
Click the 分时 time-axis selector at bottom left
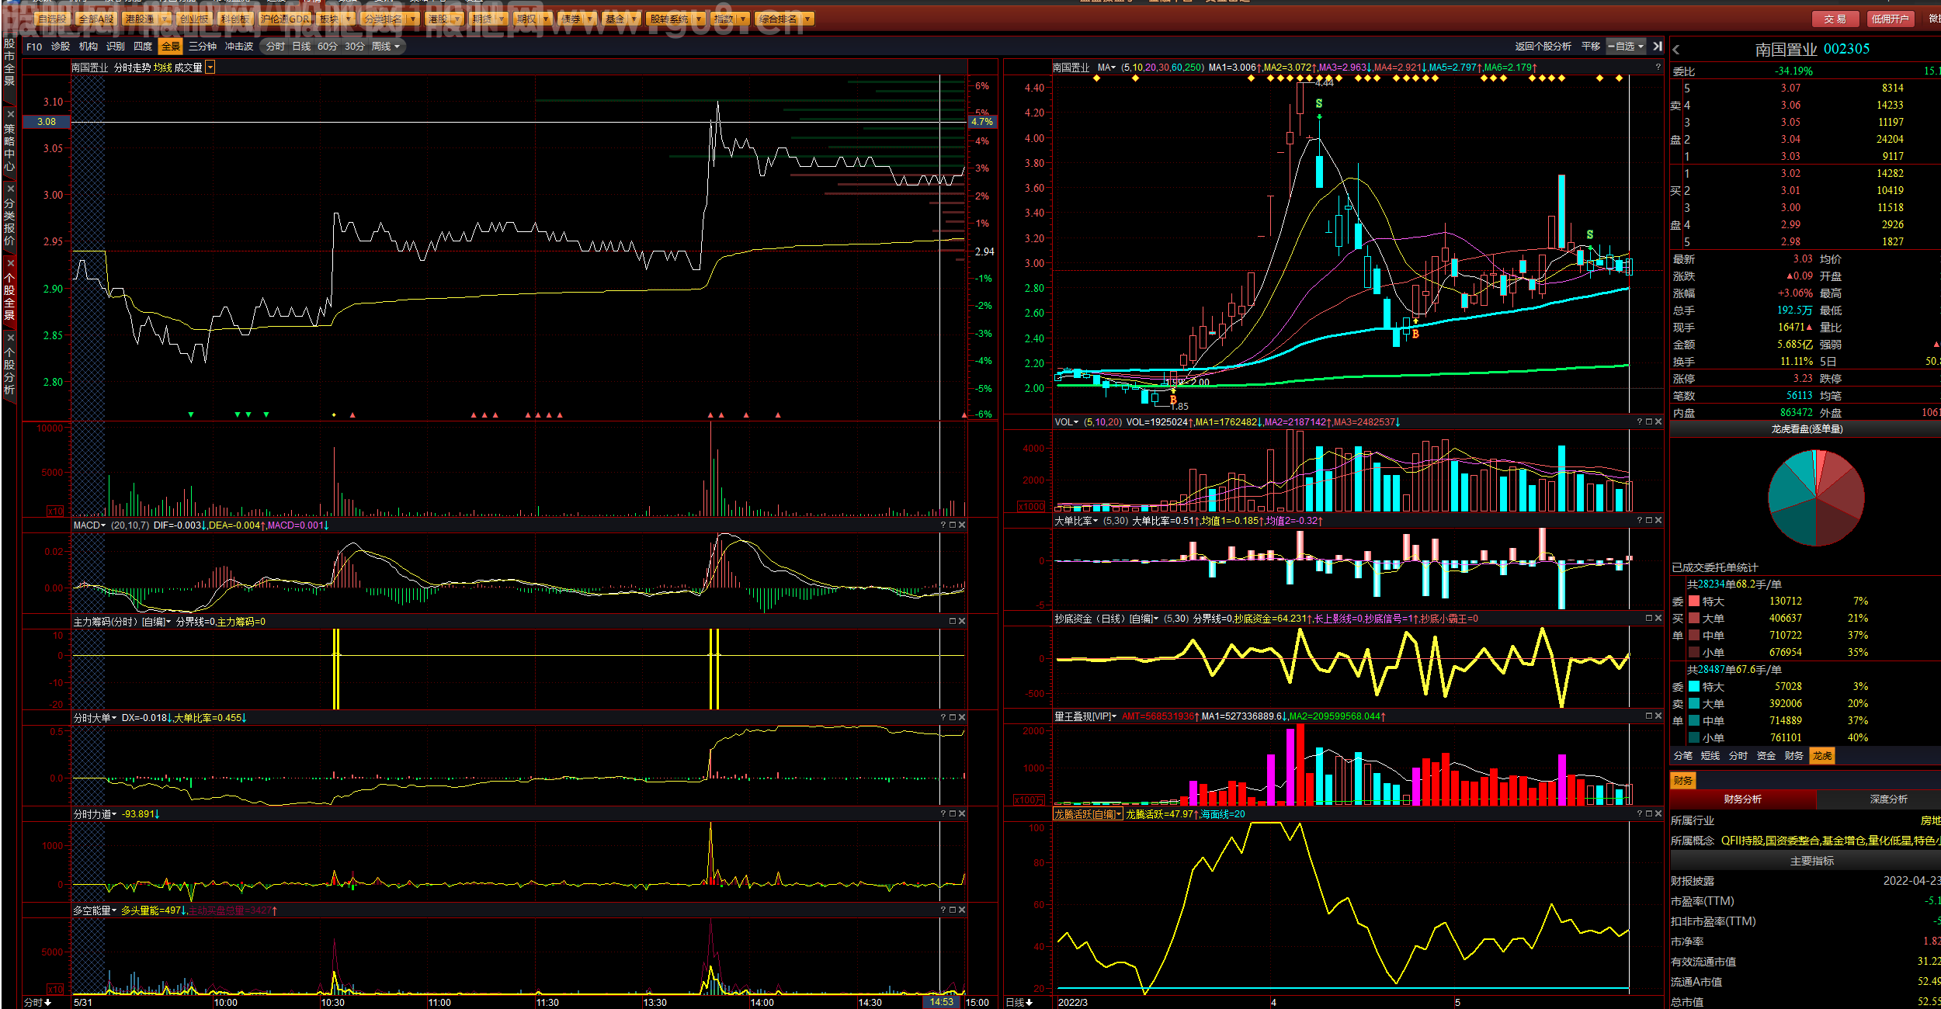(37, 1002)
